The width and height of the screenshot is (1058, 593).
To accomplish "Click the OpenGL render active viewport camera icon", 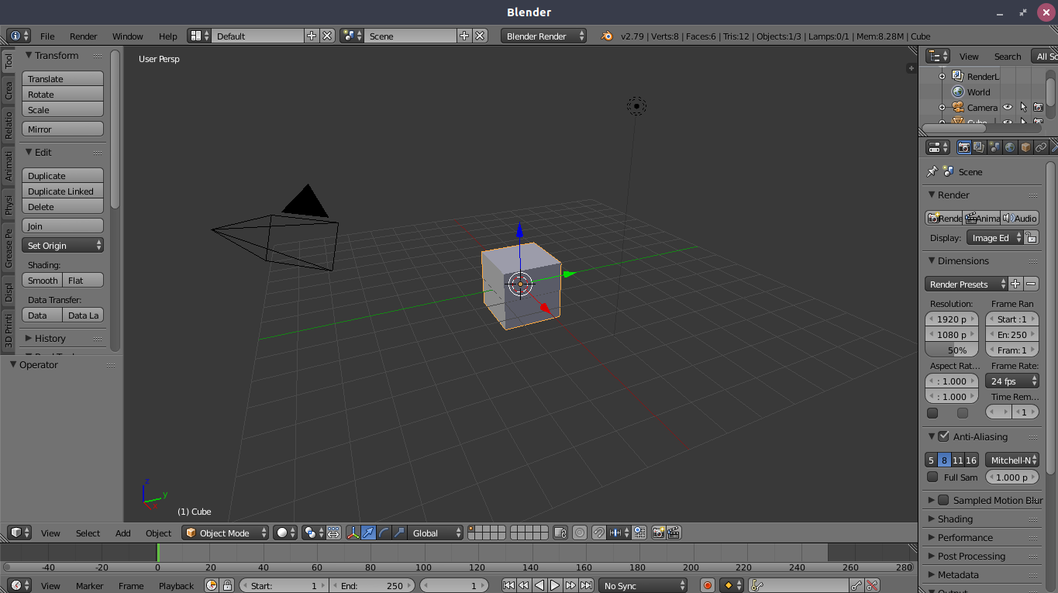I will coord(658,533).
